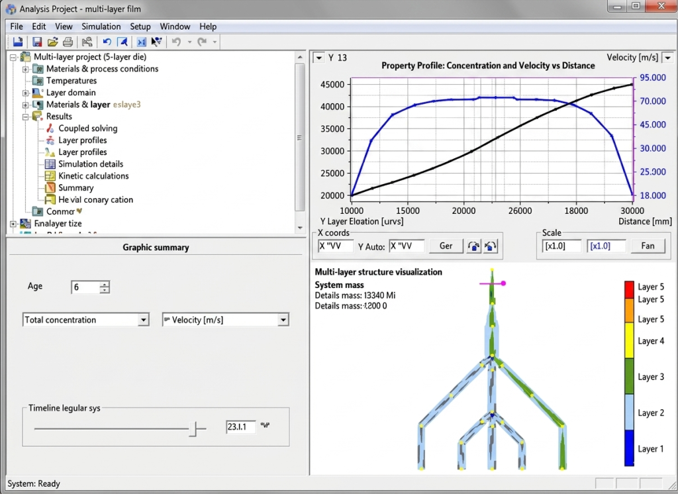Increment the Age stepper value
Screen dimensions: 678x494
pyautogui.click(x=104, y=285)
